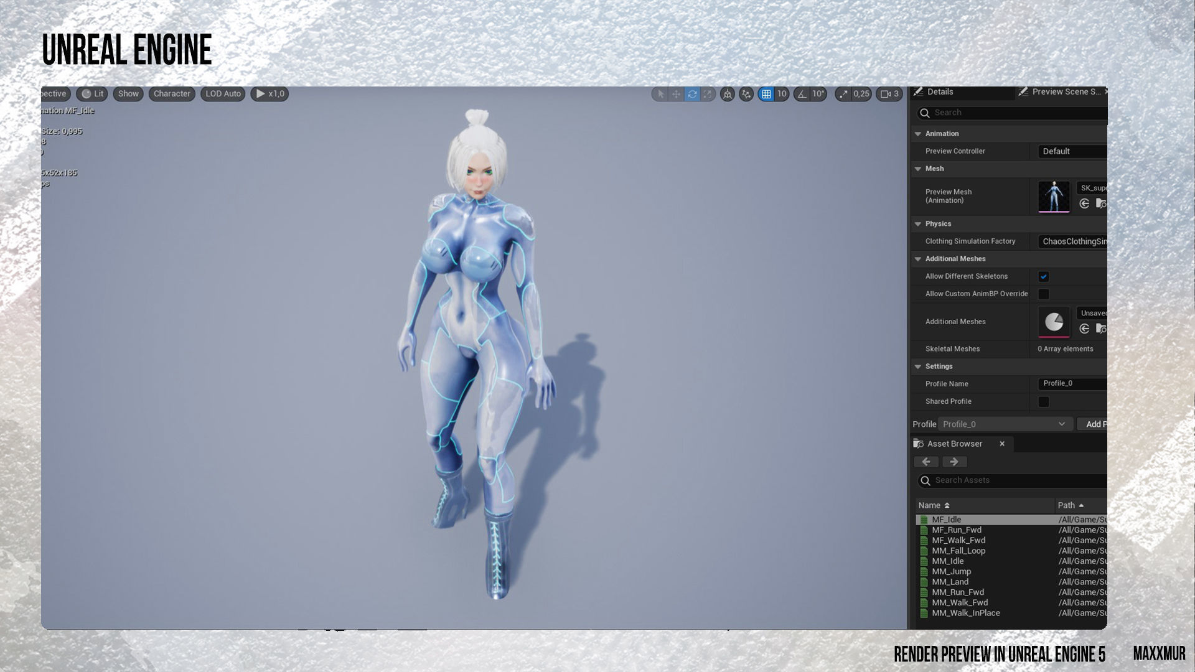The width and height of the screenshot is (1195, 672).
Task: Toggle scale snapping icon
Action: tap(843, 94)
